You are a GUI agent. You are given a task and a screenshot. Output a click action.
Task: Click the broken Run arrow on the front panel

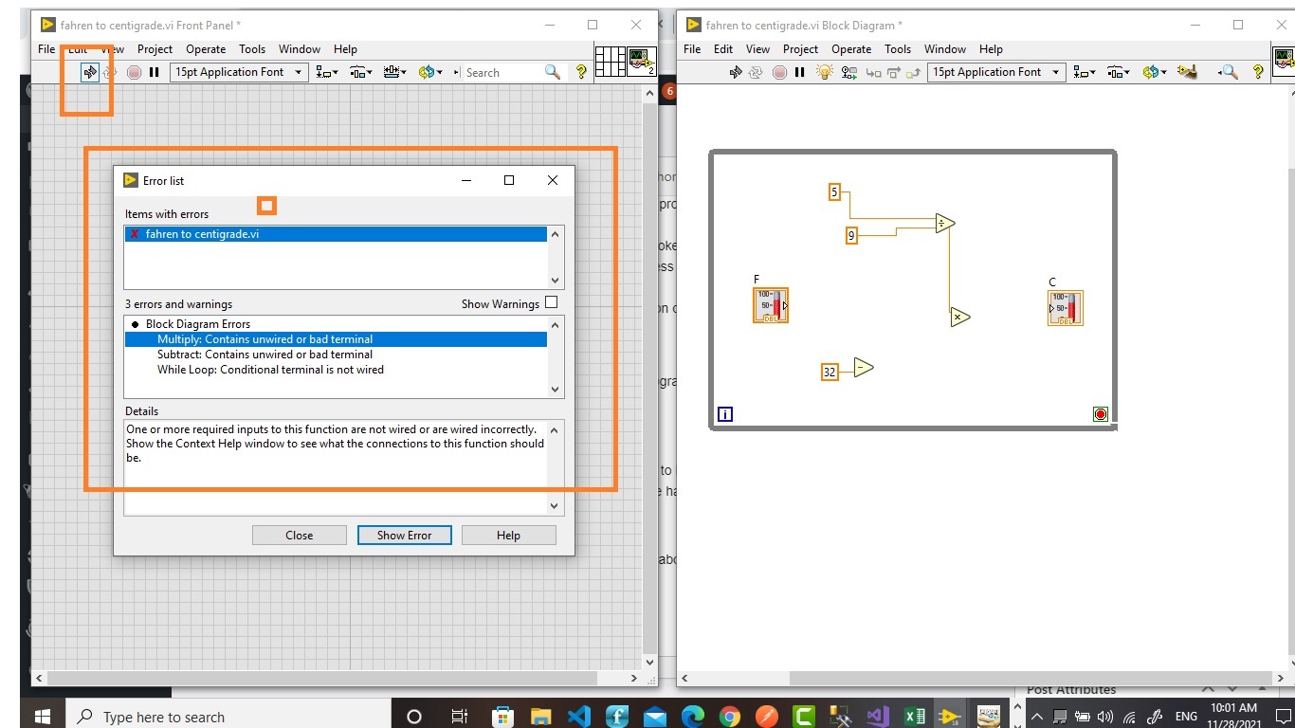pyautogui.click(x=88, y=71)
